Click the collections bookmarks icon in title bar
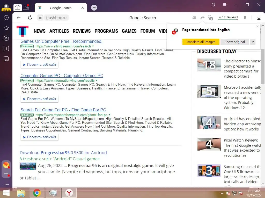Image resolution: width=265 pixels, height=198 pixels. (x=213, y=5)
